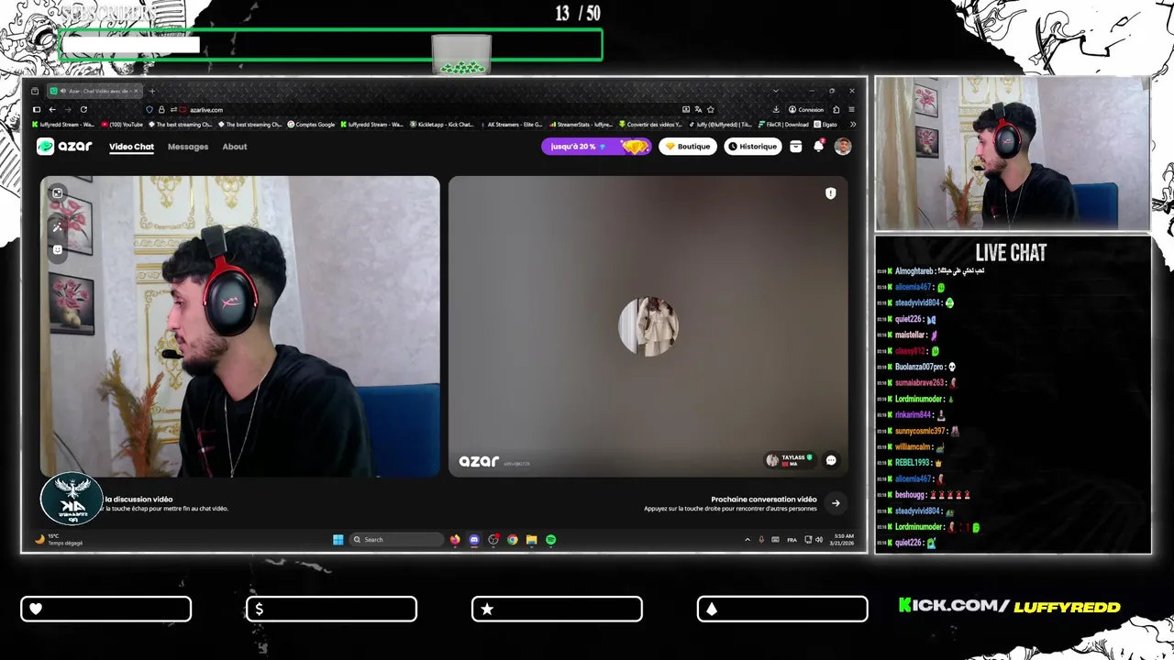Click the browser forward arrow
Viewport: 1174px width, 660px height.
point(67,110)
